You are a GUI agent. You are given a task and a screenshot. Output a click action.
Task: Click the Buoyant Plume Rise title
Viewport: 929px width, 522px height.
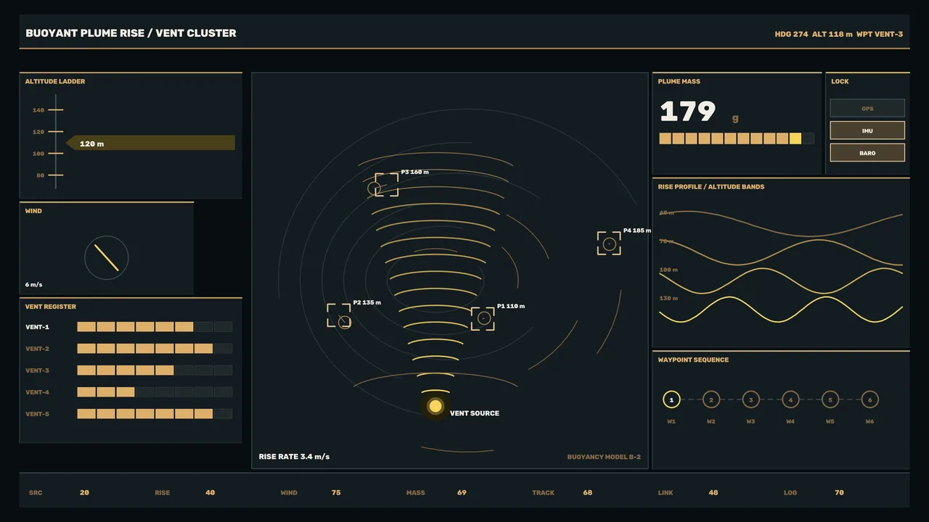coord(131,33)
